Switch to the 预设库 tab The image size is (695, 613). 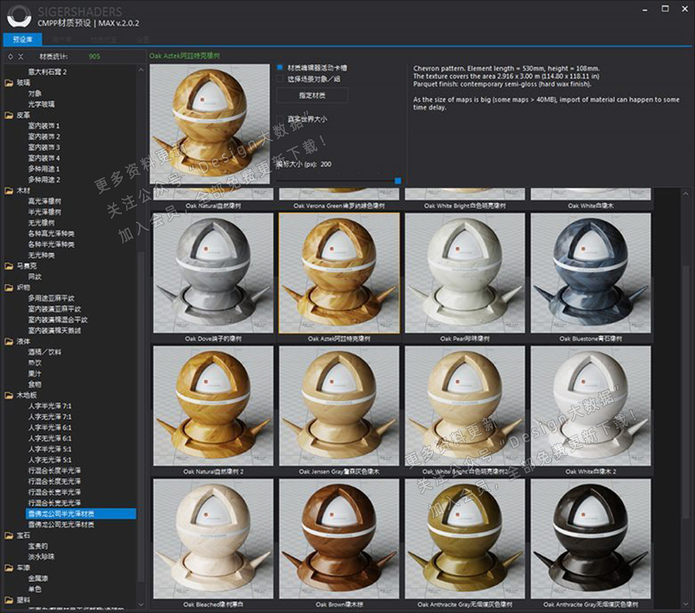click(22, 39)
